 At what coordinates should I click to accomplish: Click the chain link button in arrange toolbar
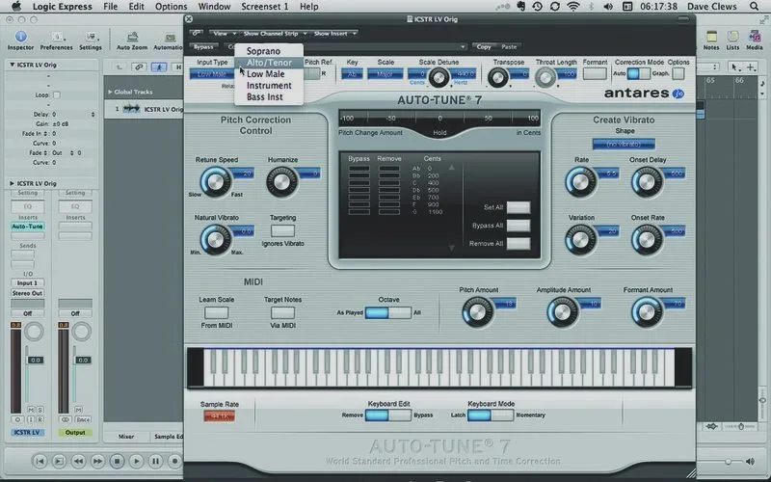coord(139,67)
